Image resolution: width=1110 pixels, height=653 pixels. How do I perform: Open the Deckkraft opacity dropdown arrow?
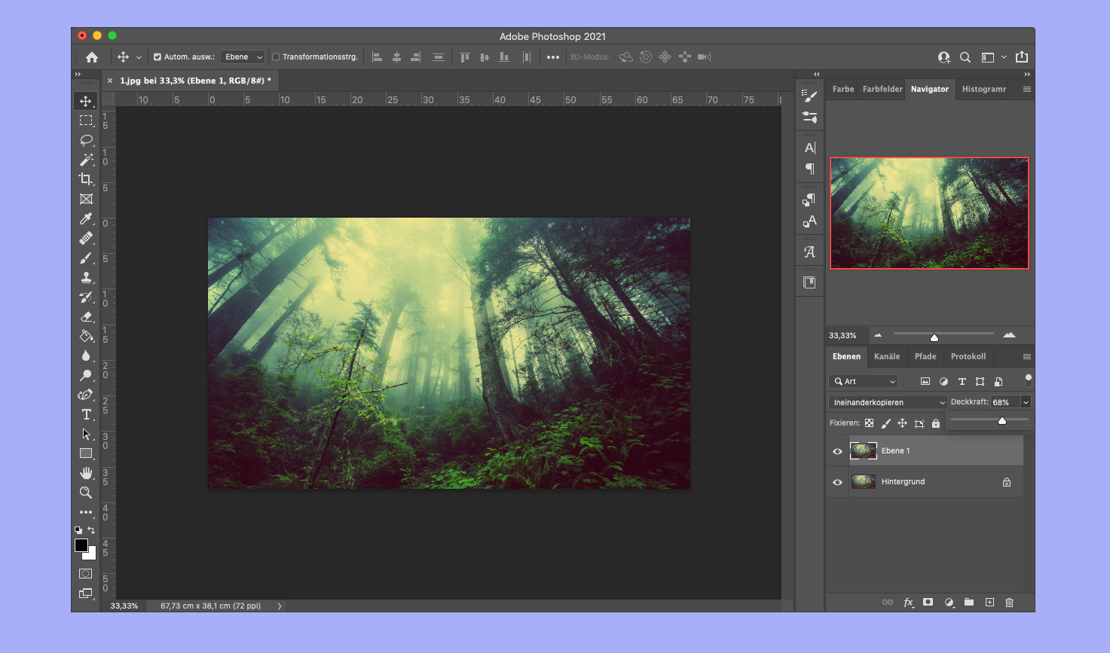pyautogui.click(x=1026, y=402)
